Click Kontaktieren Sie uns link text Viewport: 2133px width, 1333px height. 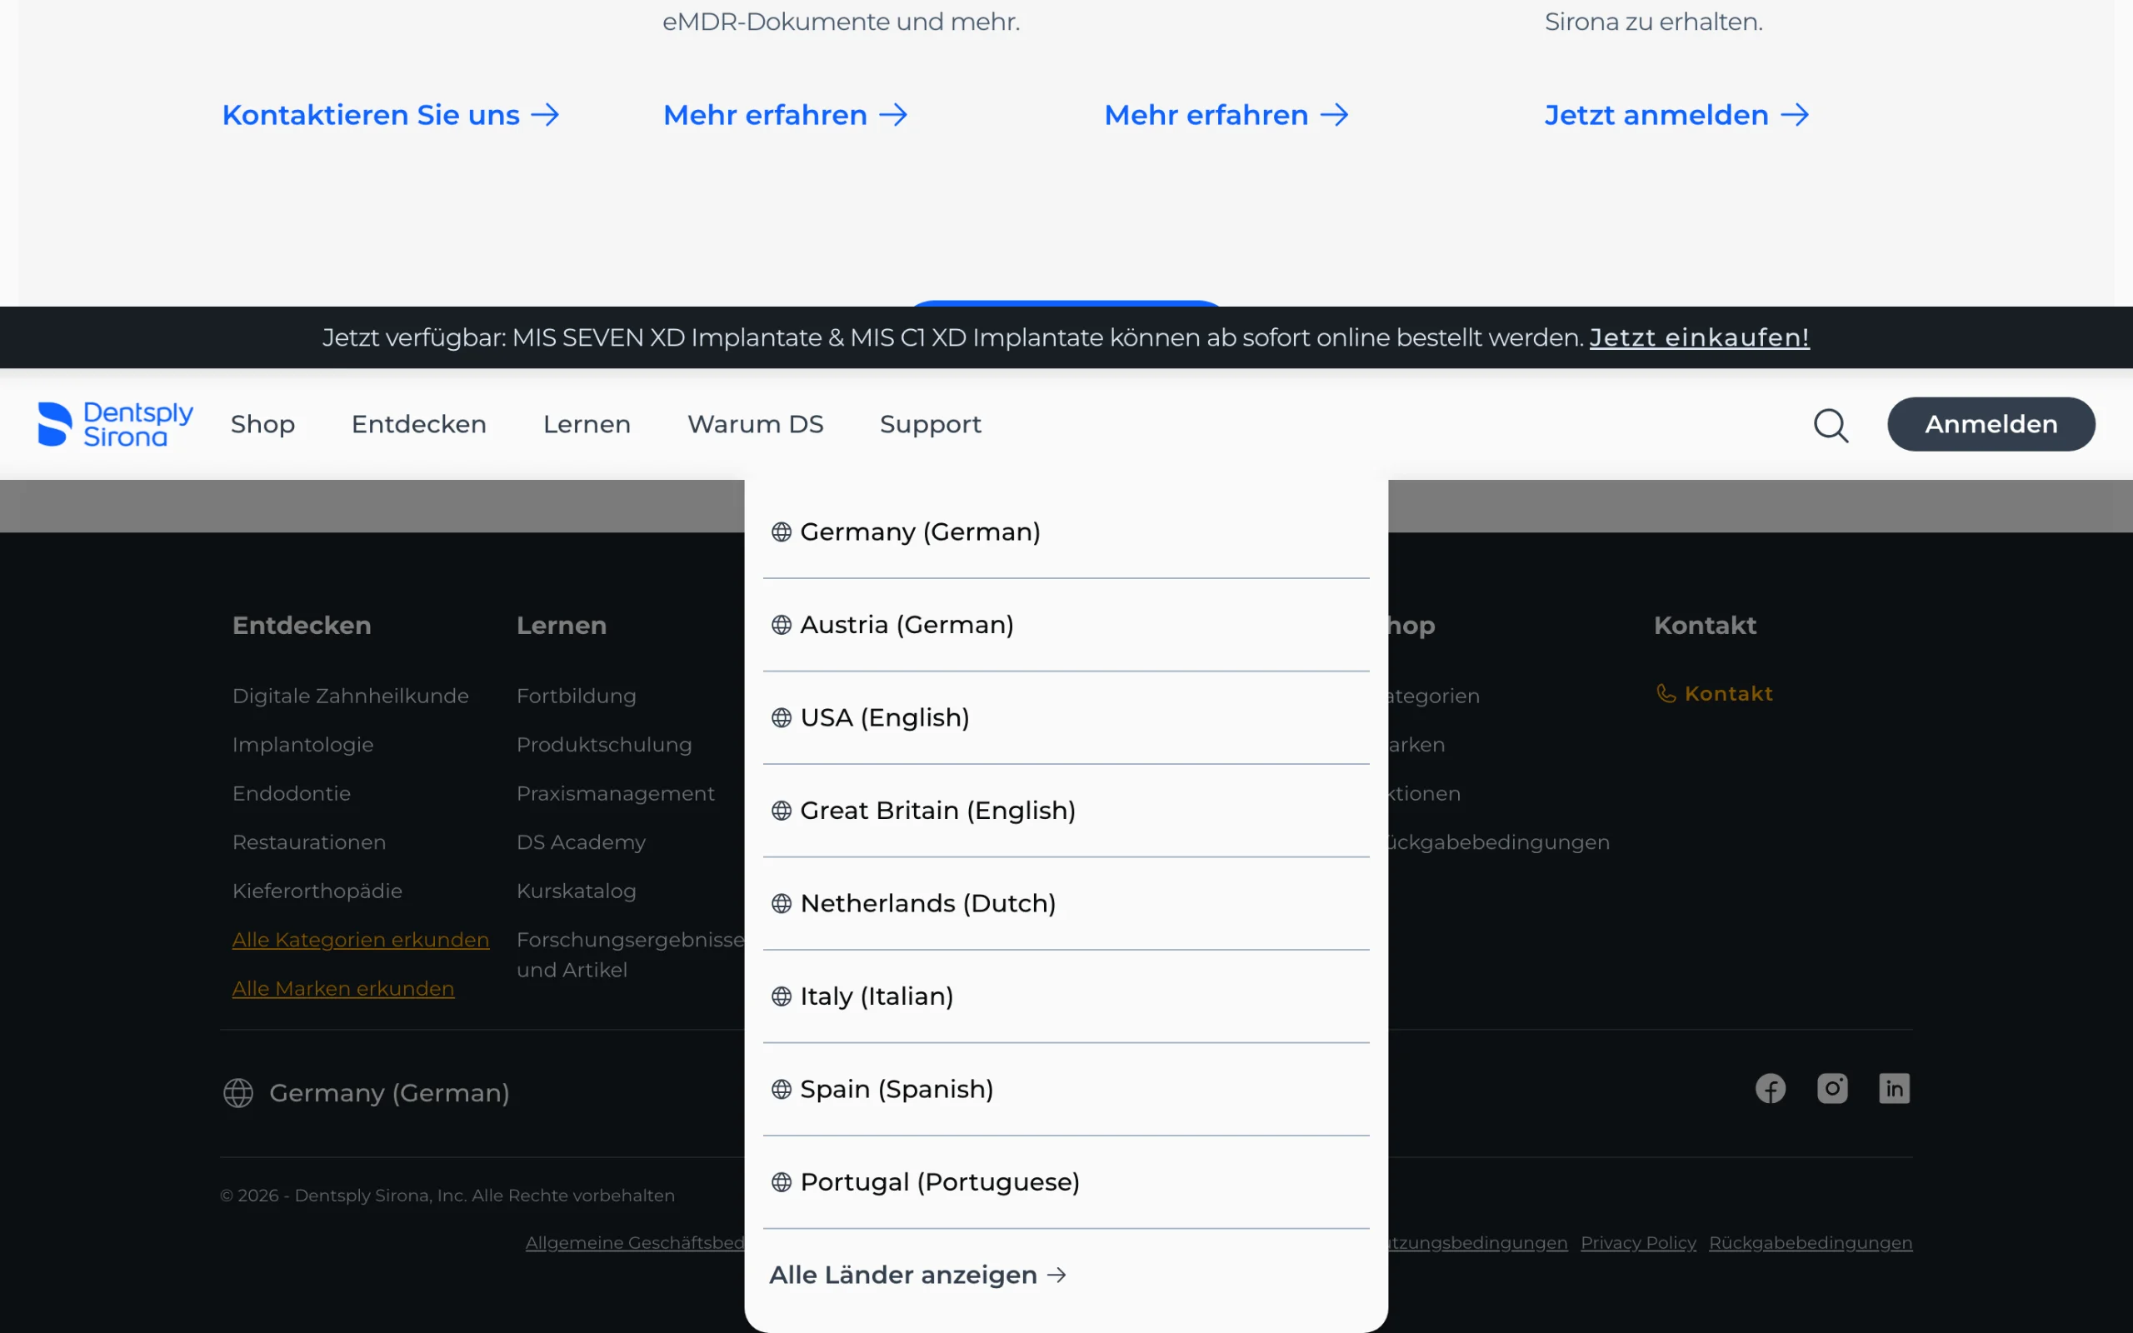tap(371, 115)
